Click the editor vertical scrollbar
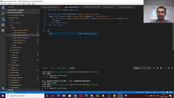The image size is (174, 98). click(173, 37)
